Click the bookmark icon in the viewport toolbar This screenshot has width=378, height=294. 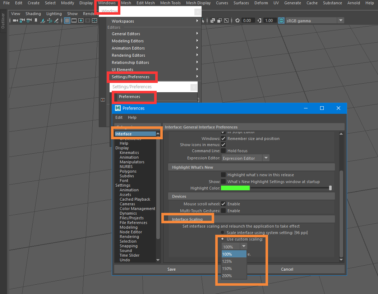click(x=36, y=20)
